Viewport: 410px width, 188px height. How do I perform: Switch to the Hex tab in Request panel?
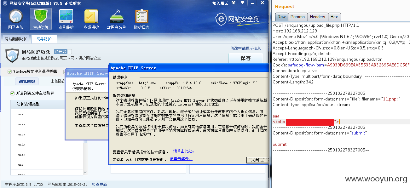(334, 17)
